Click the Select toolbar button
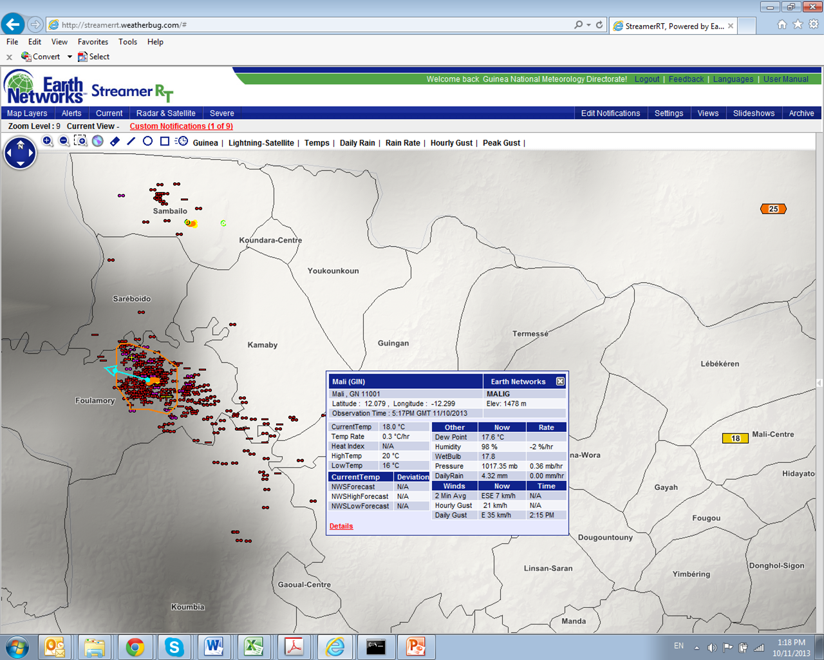The width and height of the screenshot is (824, 660). tap(93, 57)
